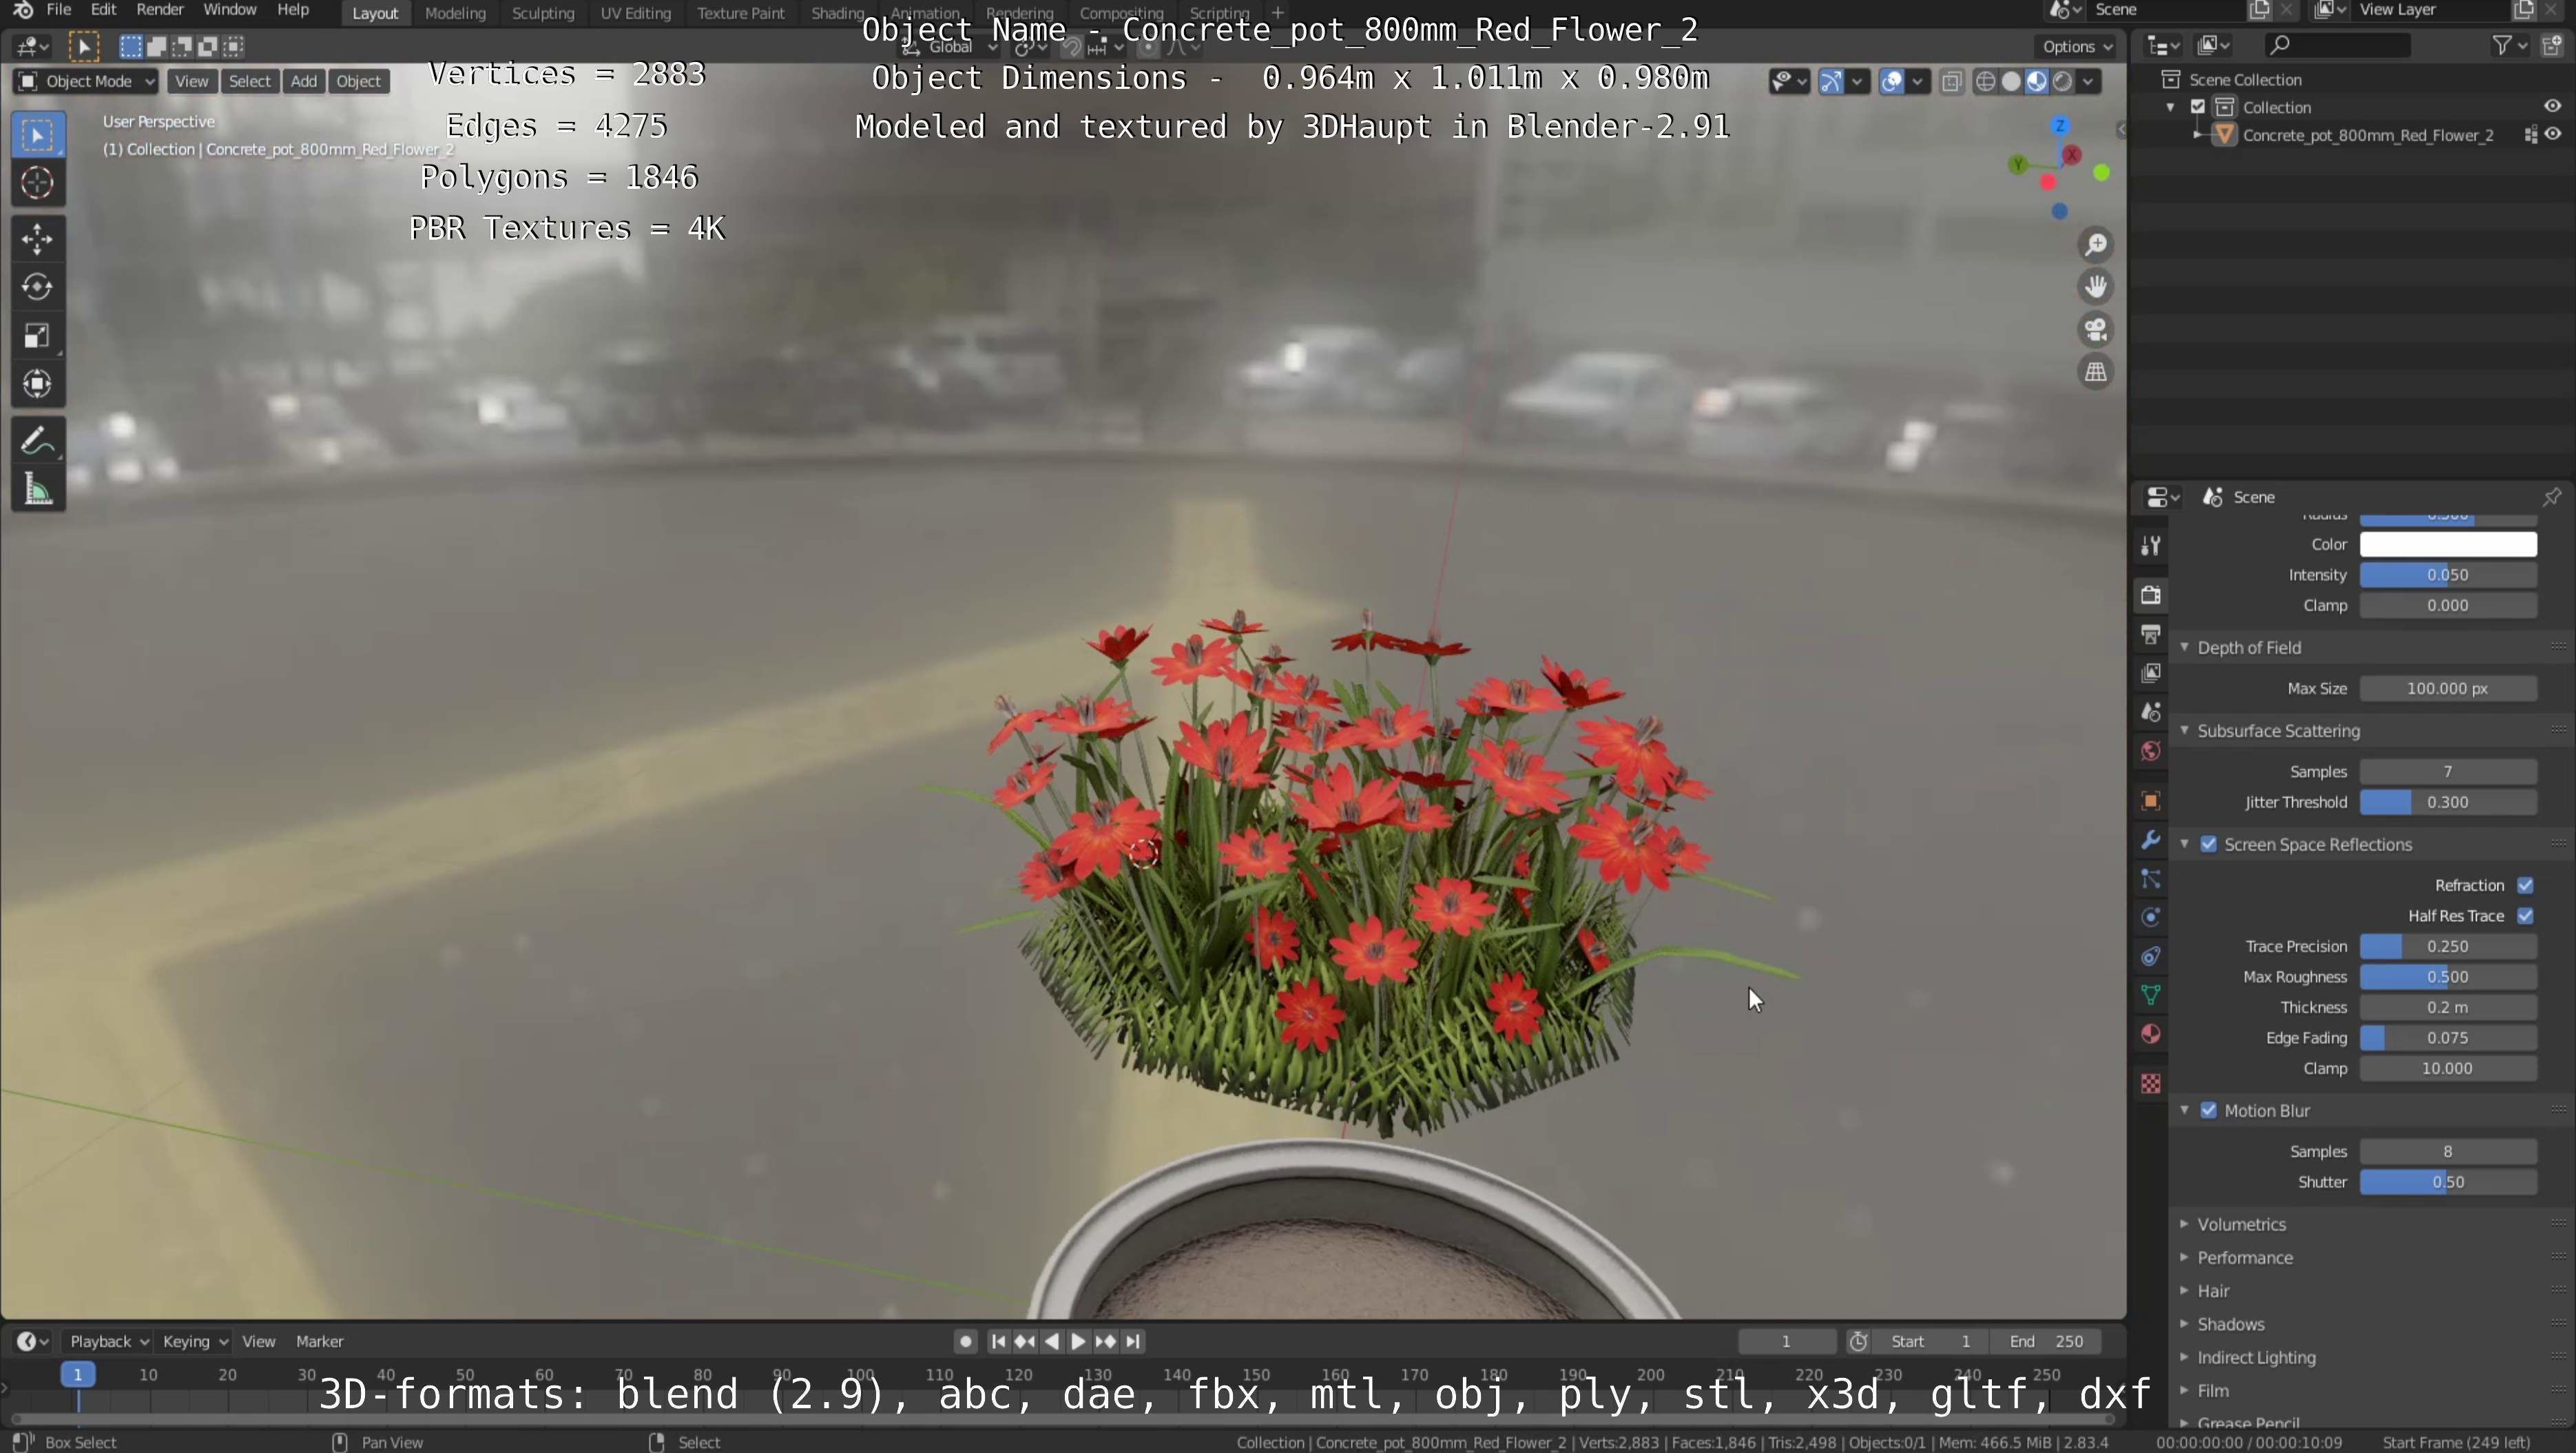Open the Tool properties tab
This screenshot has width=2576, height=1453.
pos(2151,546)
